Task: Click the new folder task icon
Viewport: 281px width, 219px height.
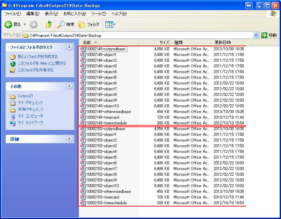Action: 13,57
